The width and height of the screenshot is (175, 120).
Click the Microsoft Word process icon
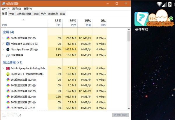point(8,44)
